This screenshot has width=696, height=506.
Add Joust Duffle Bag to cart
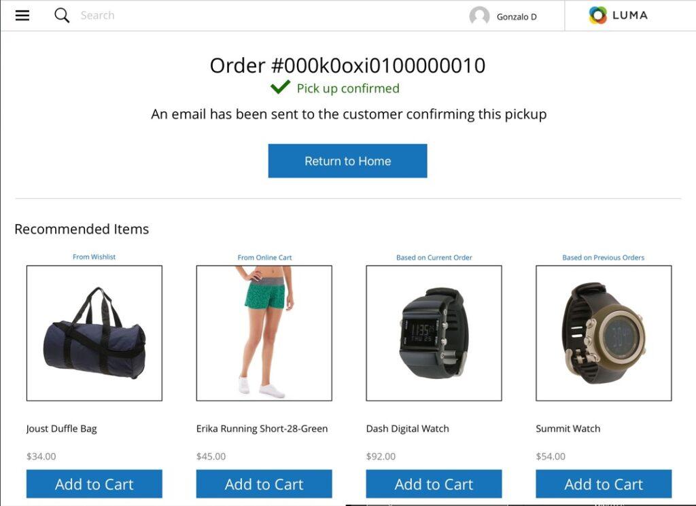[94, 484]
